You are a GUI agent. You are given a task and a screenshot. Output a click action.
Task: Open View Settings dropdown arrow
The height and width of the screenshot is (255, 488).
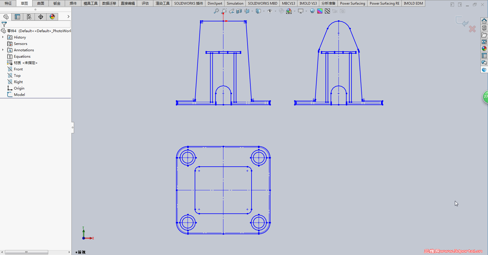(x=306, y=11)
